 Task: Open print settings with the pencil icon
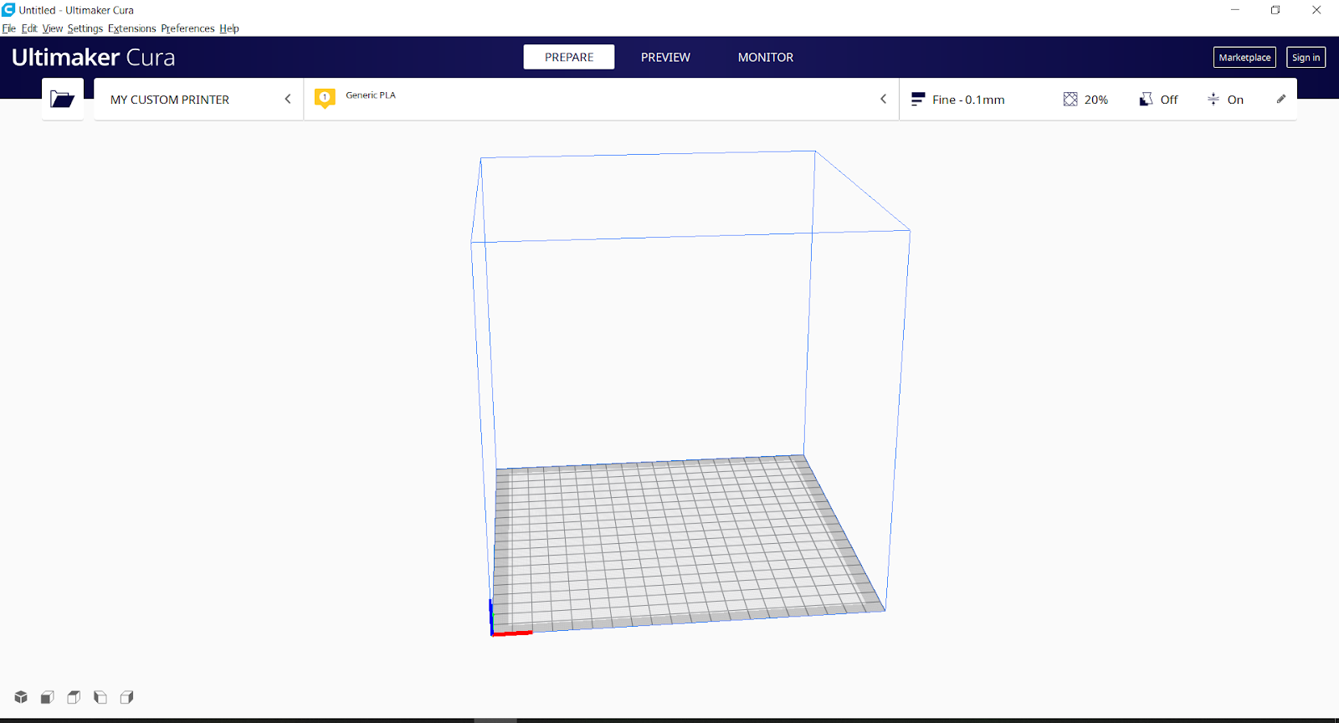[1281, 99]
